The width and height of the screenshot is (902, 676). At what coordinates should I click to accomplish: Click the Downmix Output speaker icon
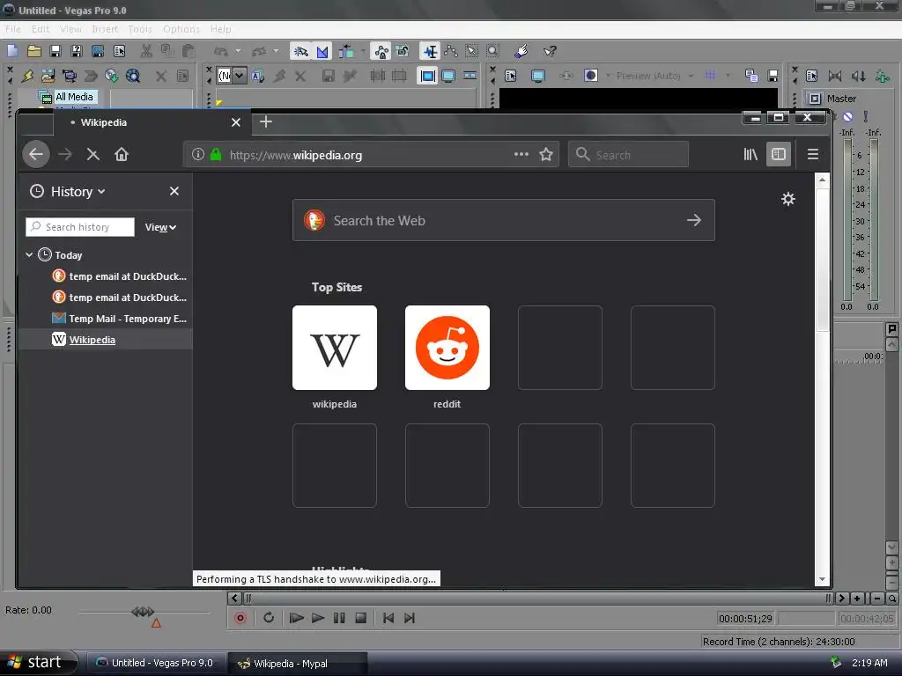(x=835, y=76)
